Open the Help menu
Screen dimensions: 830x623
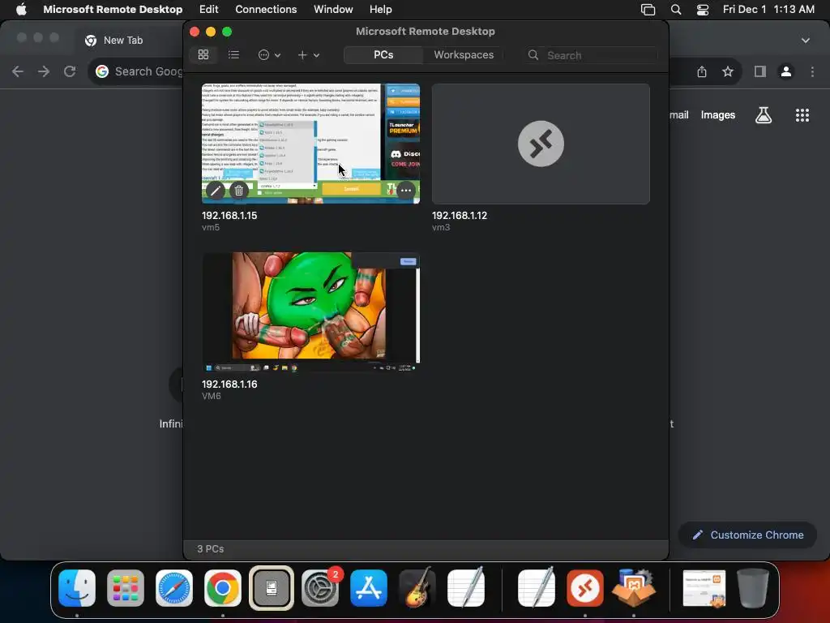click(381, 9)
